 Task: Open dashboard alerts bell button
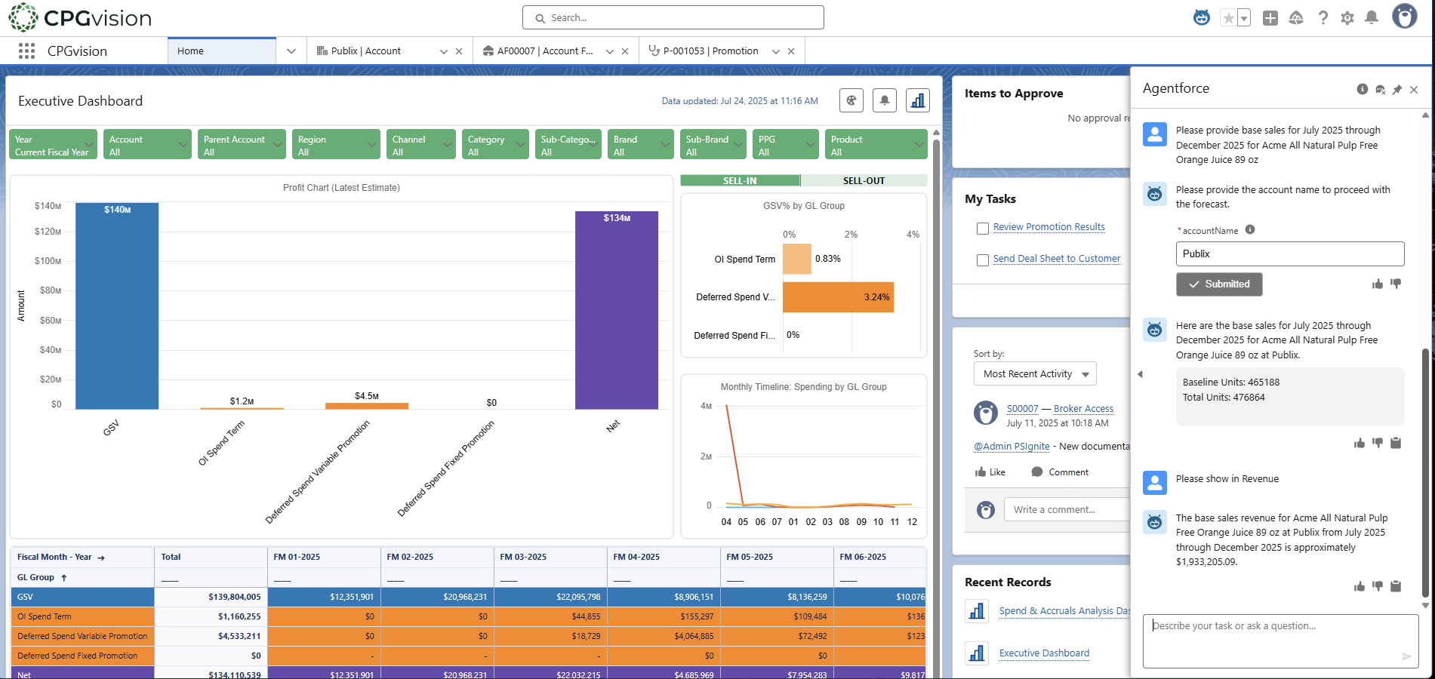(885, 100)
